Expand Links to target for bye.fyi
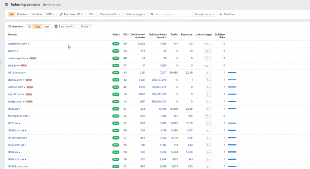The height and width of the screenshot is (169, 310). click(x=208, y=51)
